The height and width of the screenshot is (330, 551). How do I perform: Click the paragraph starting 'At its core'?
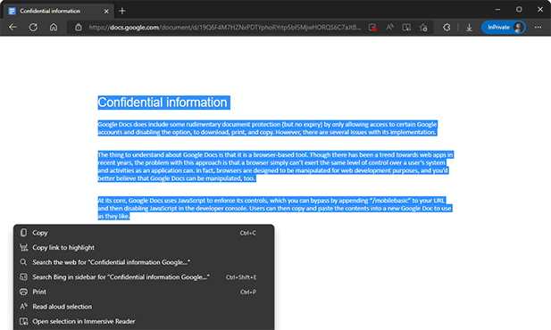pos(275,208)
